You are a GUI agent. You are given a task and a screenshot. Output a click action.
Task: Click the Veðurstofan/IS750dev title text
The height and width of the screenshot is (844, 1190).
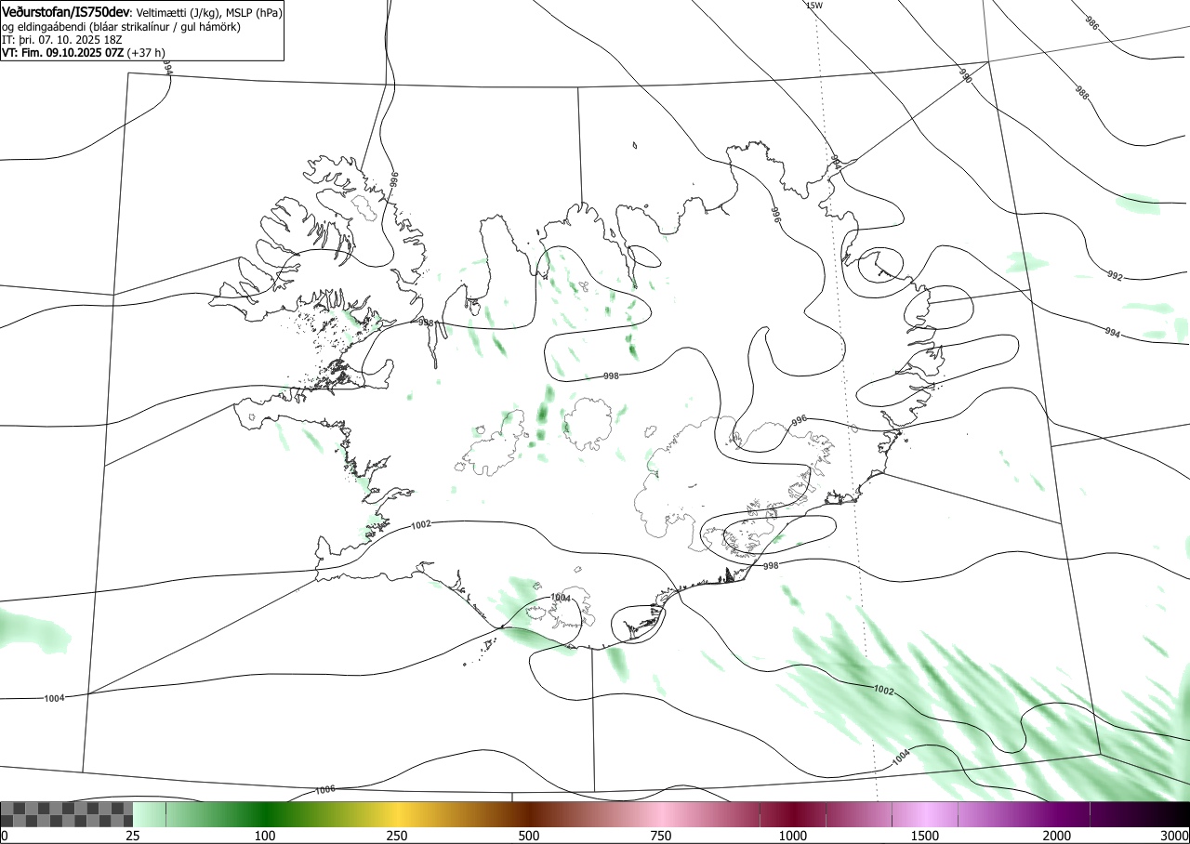click(x=66, y=12)
